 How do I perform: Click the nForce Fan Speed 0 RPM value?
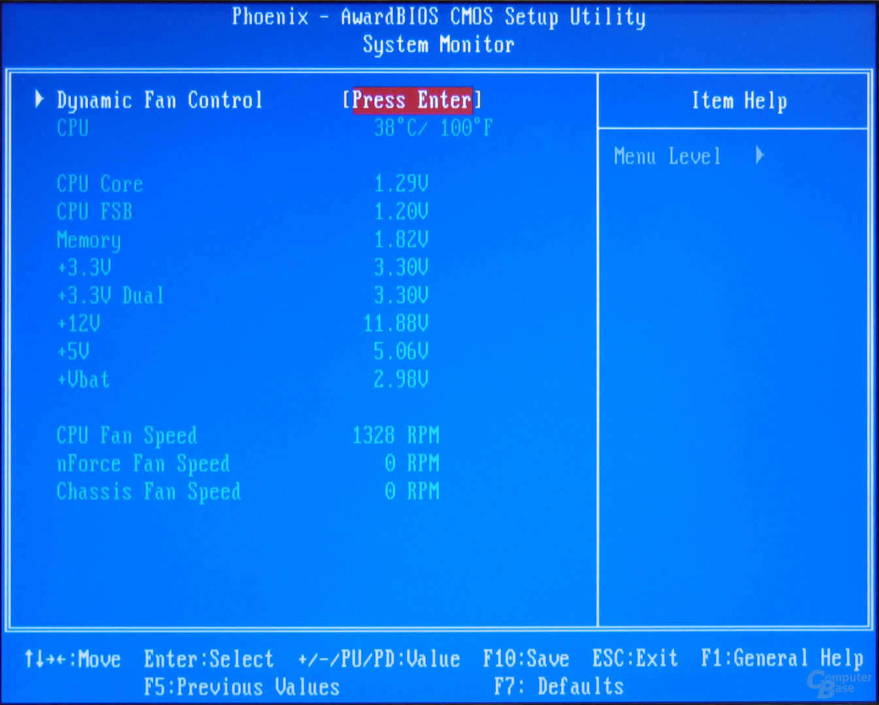coord(412,463)
